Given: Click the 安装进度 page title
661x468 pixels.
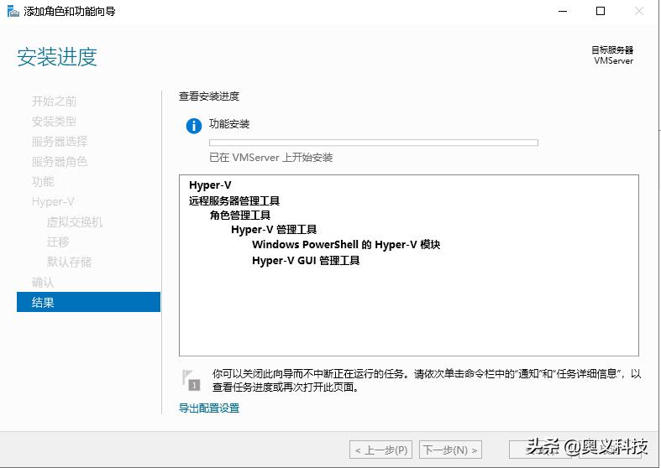Looking at the screenshot, I should click(57, 57).
